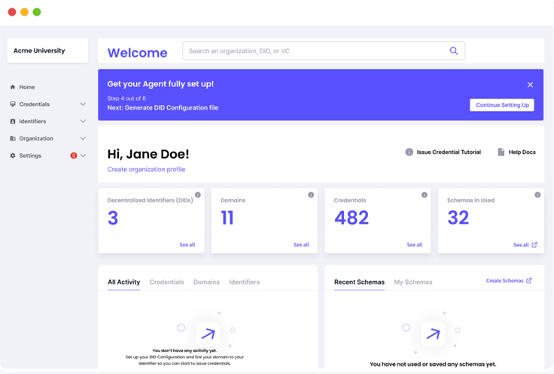Close the agent setup banner
The height and width of the screenshot is (374, 554).
point(530,85)
